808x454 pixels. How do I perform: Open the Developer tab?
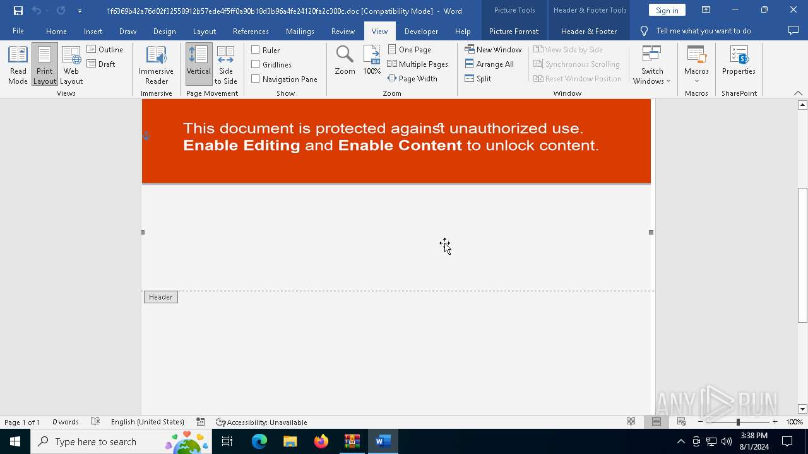pyautogui.click(x=421, y=31)
